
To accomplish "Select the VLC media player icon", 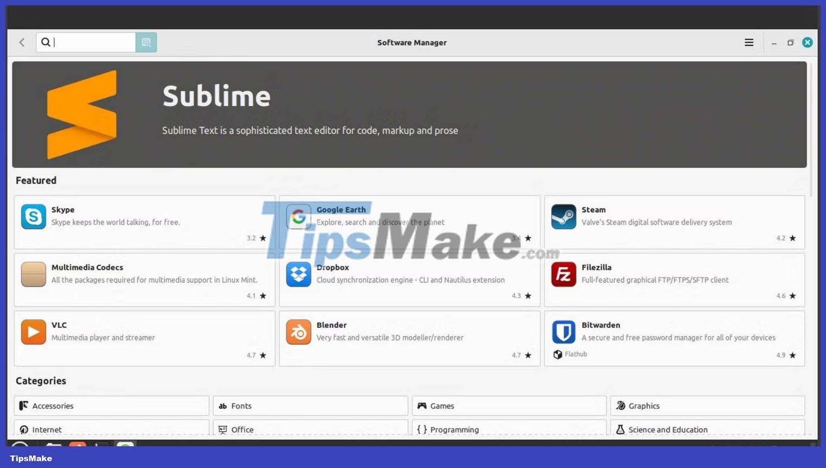I will pyautogui.click(x=33, y=332).
